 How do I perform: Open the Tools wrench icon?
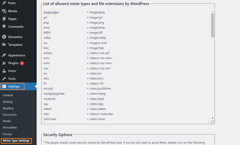pos(4,78)
